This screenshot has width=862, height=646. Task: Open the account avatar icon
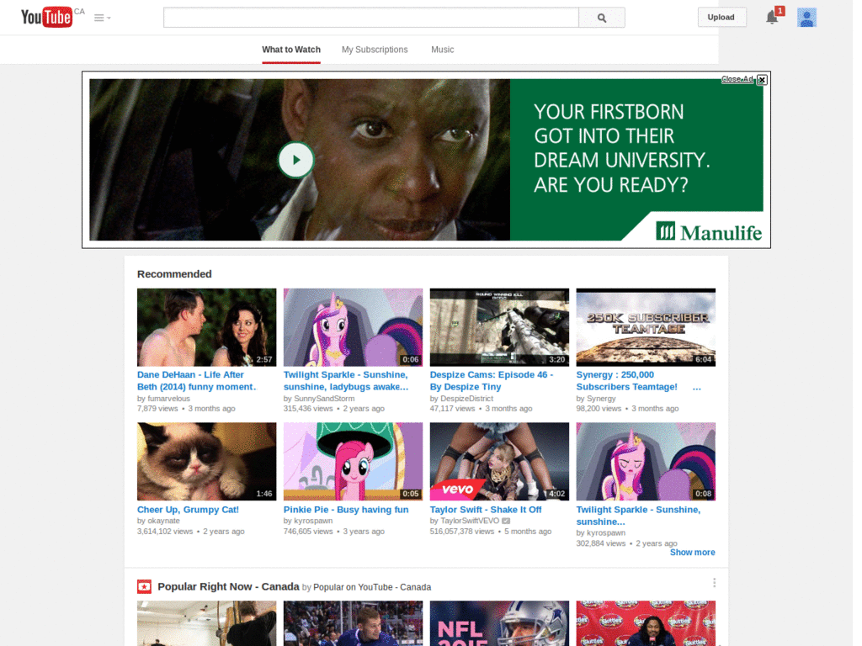(806, 17)
